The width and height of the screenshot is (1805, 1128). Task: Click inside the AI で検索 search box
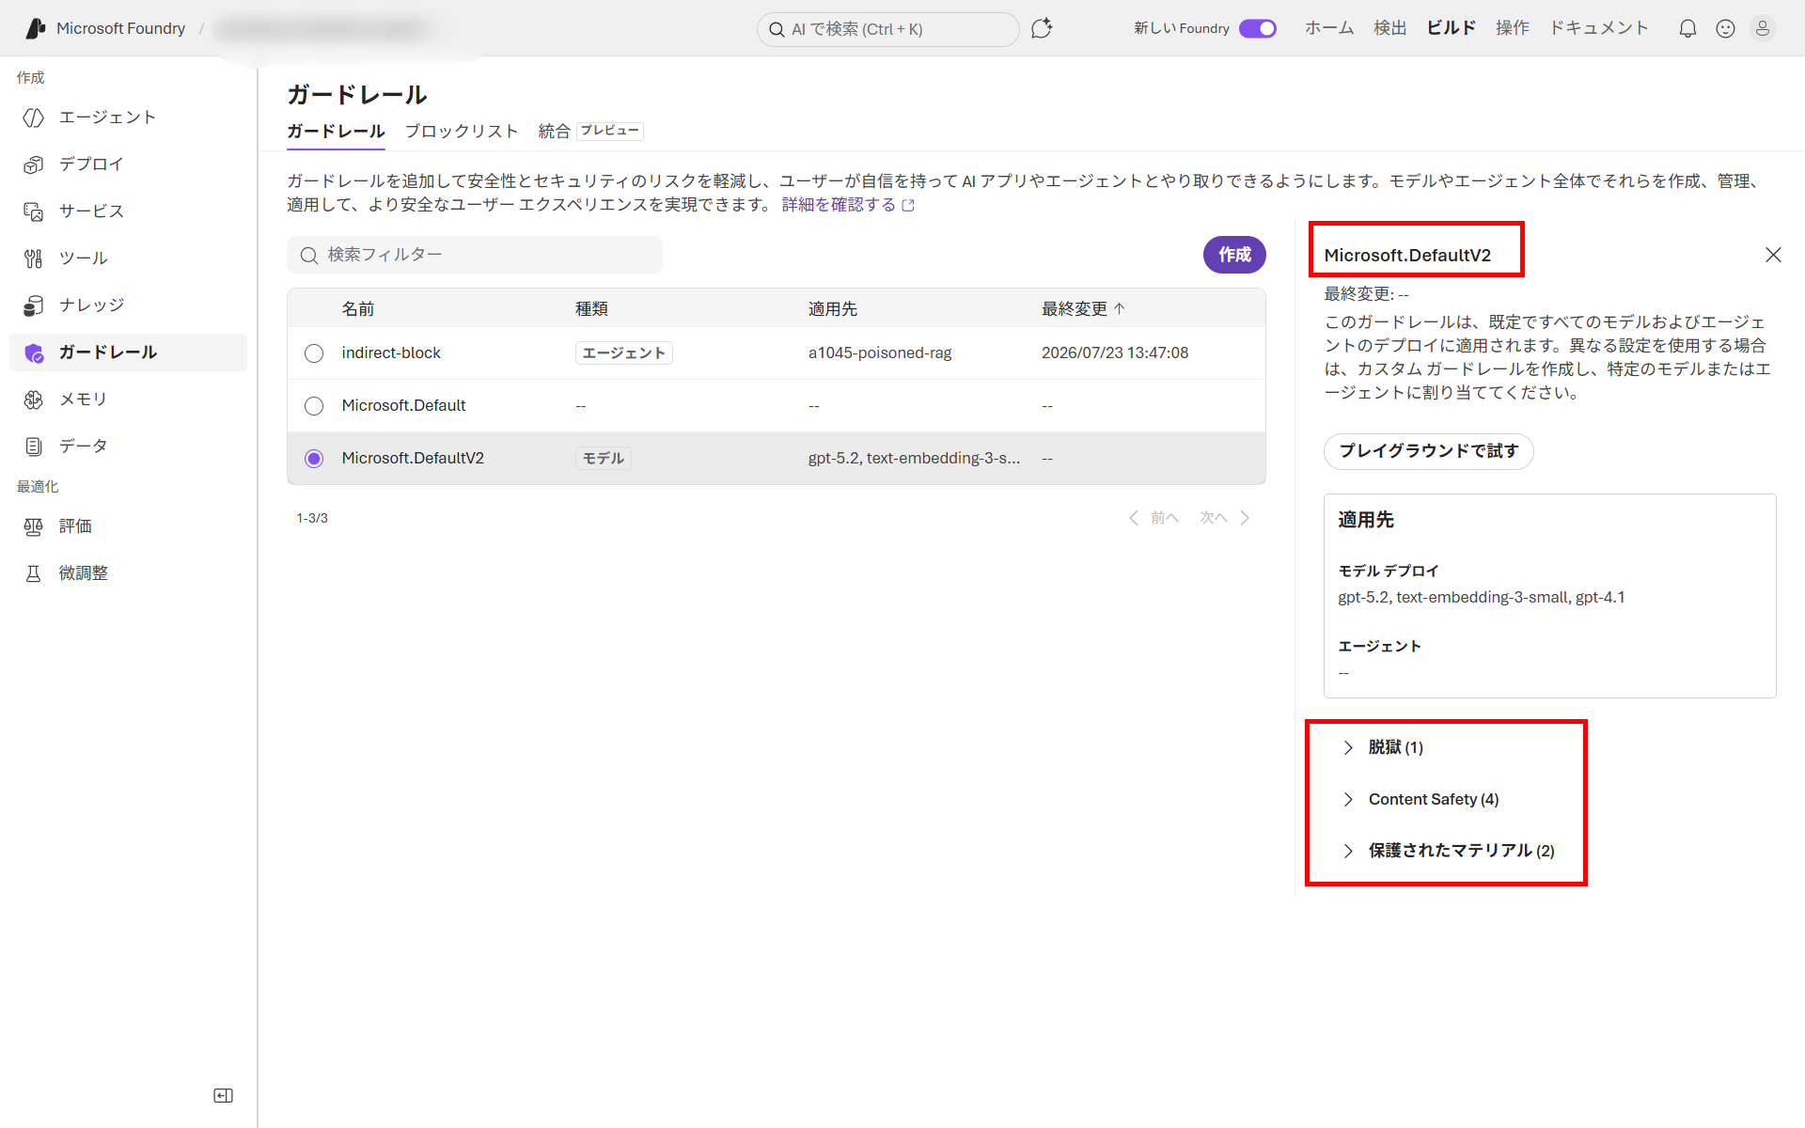coord(888,29)
